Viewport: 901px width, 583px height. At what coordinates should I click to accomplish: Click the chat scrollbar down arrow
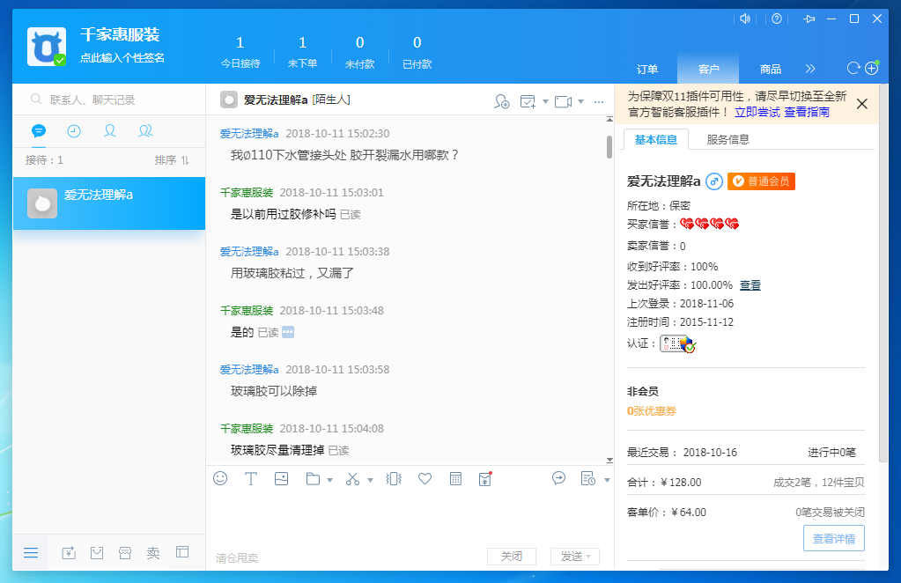click(609, 460)
